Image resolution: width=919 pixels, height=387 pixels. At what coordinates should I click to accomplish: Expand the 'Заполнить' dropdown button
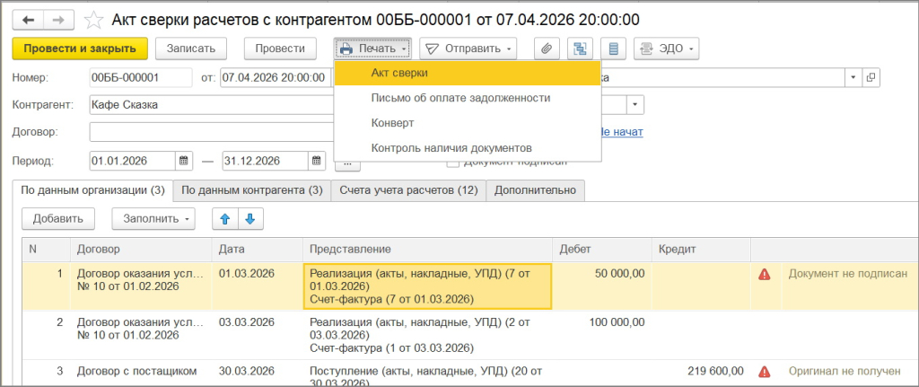tap(153, 218)
